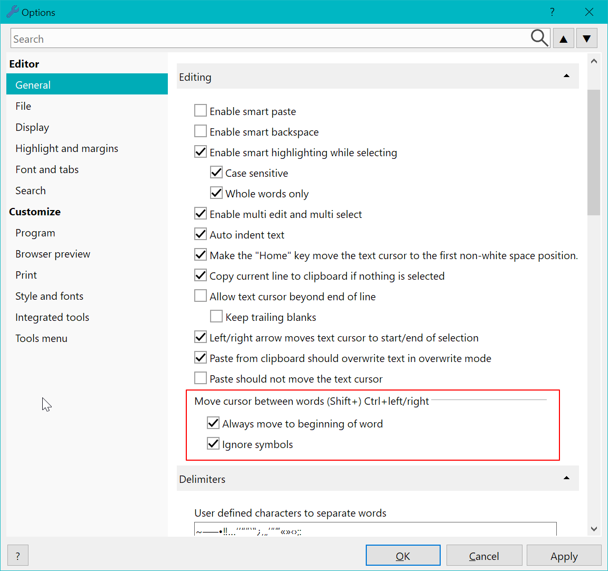Click the next result down arrow
This screenshot has height=571, width=608.
(x=587, y=39)
